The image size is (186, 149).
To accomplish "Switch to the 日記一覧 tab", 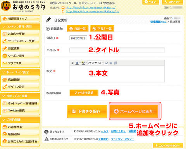I will 77,29.
